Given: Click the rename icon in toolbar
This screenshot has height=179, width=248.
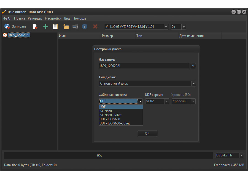Looking at the screenshot, I should pos(75,26).
